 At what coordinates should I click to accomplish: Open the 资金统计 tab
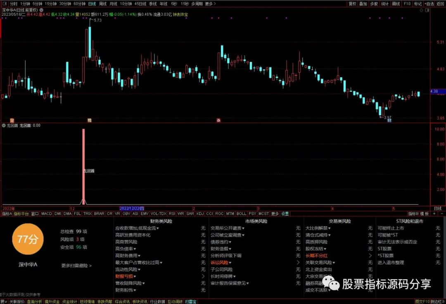point(70,302)
